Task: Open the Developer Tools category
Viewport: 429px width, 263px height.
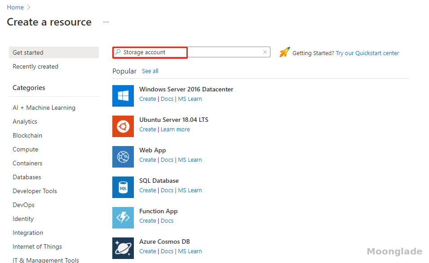Action: (x=35, y=191)
